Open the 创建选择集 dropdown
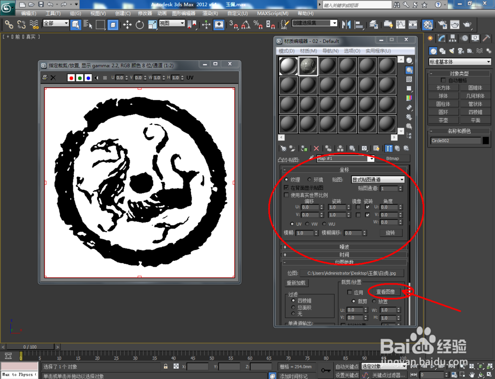 point(314,23)
